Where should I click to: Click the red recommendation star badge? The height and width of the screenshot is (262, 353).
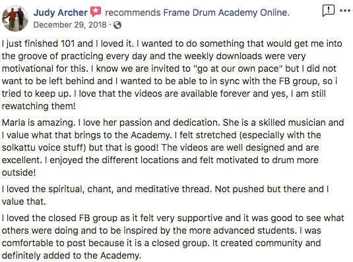click(x=96, y=12)
